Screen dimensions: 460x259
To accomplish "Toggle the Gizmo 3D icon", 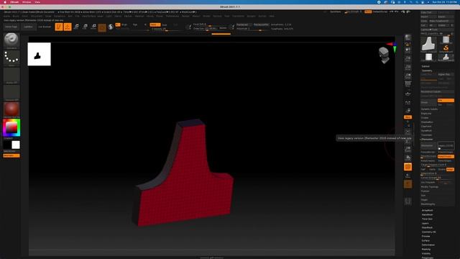I will tap(102, 27).
